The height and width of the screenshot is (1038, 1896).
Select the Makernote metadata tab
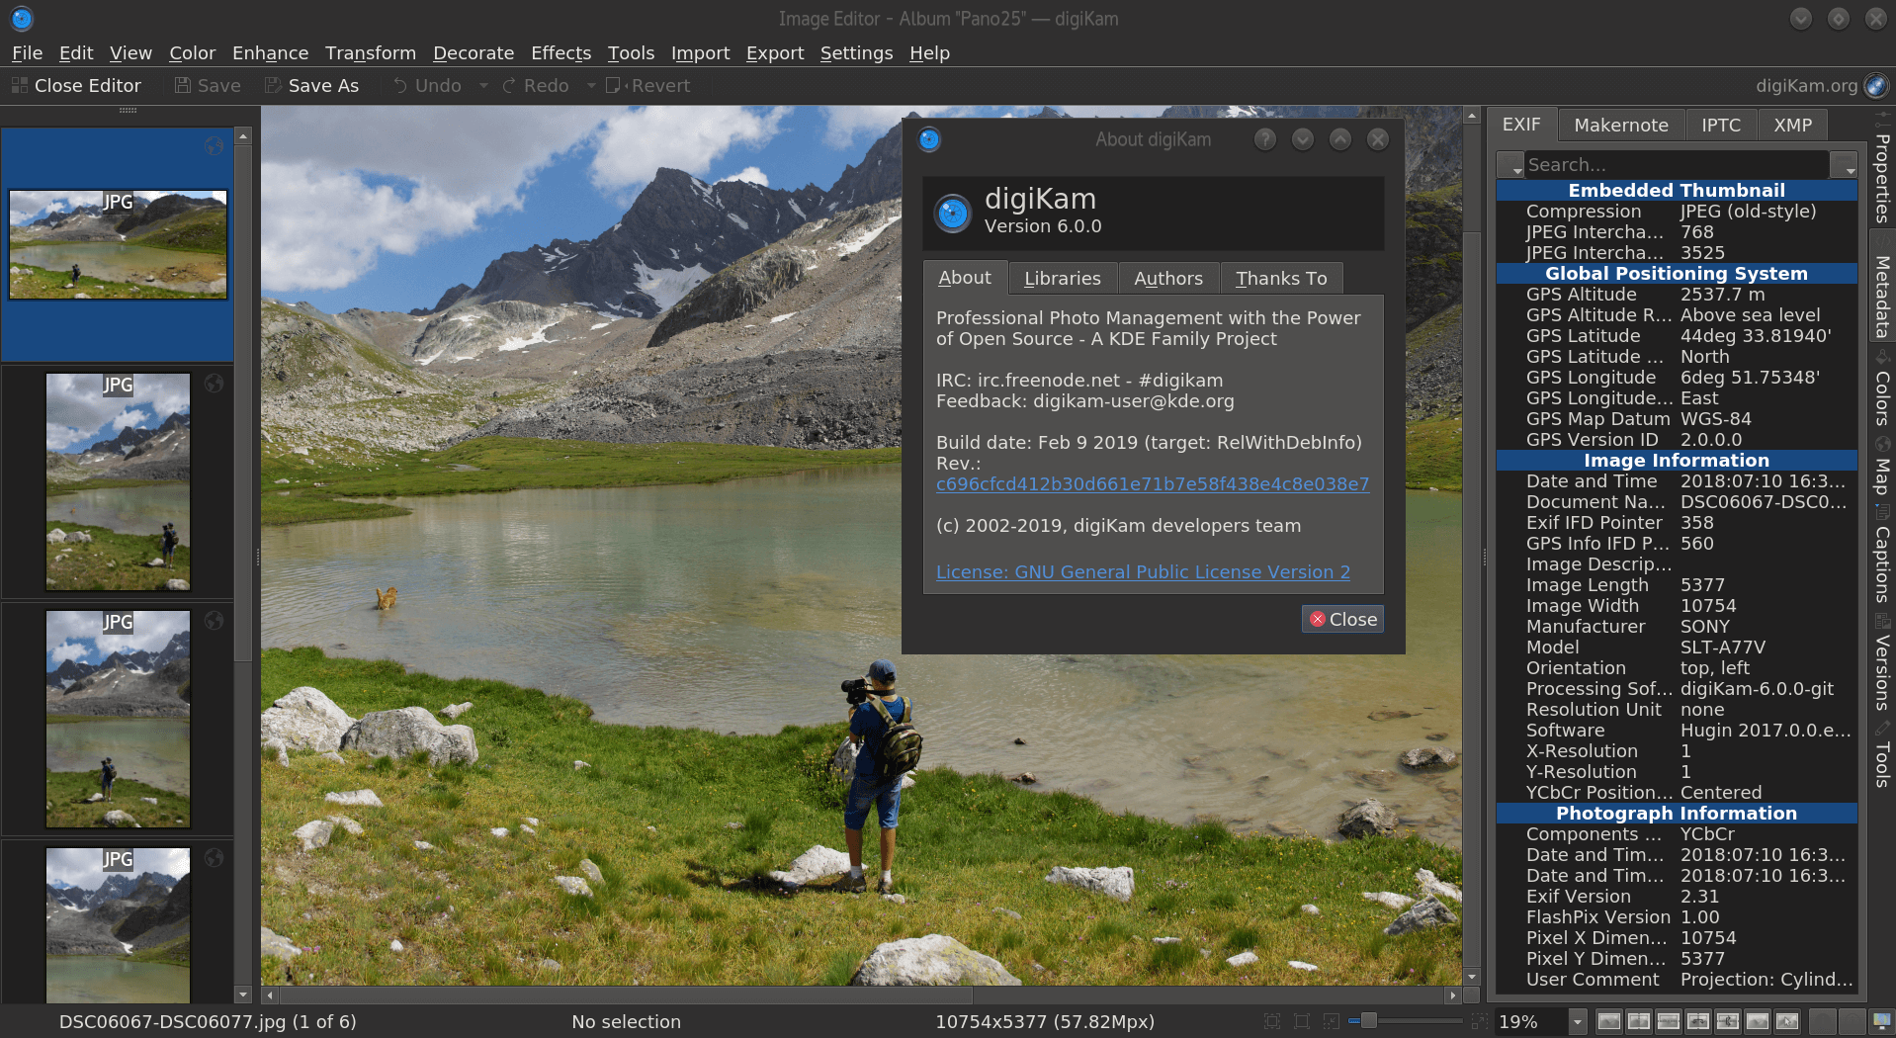click(1621, 126)
